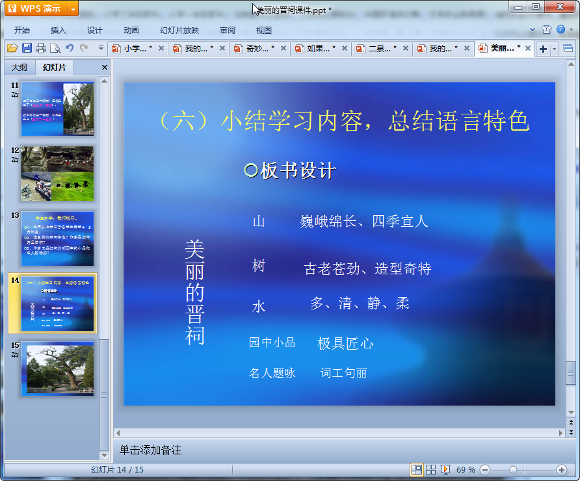Select slide 12 thumbnail
580x481 pixels.
click(x=57, y=174)
